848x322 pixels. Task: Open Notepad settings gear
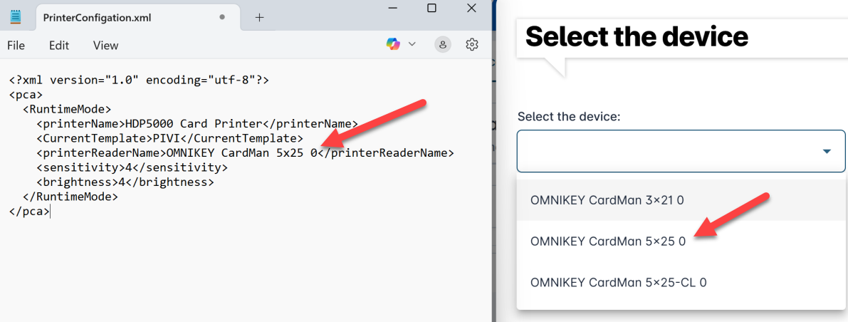click(471, 45)
